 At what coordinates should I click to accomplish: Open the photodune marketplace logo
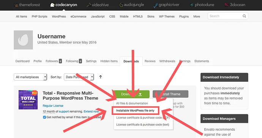coord(202,5)
